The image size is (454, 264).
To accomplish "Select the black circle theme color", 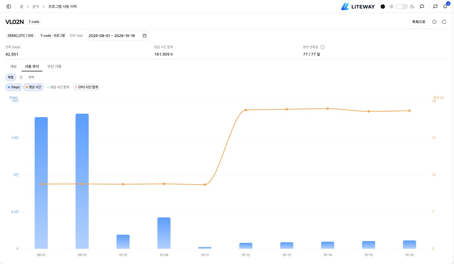I will coord(383,7).
